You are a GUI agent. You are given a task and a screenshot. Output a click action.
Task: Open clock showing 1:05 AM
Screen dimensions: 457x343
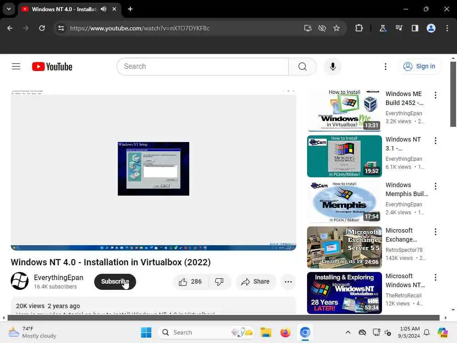point(409,332)
